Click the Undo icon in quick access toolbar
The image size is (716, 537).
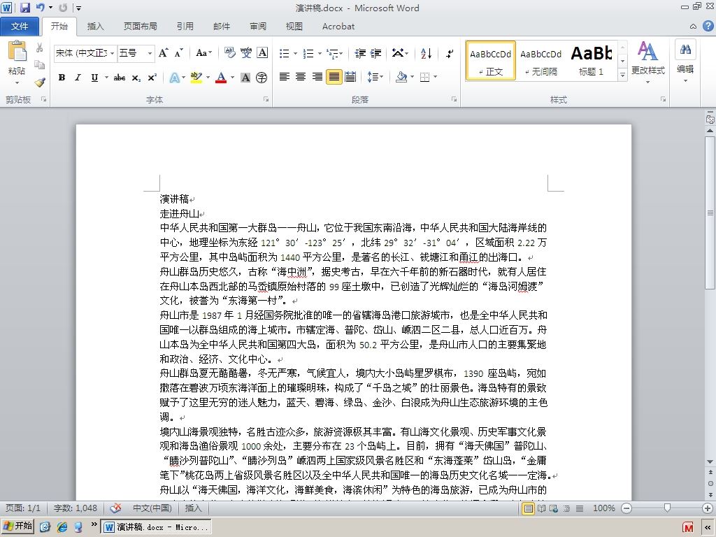[40, 7]
